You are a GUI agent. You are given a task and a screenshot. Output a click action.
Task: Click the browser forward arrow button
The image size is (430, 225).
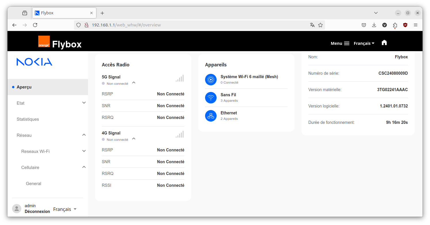tap(25, 25)
